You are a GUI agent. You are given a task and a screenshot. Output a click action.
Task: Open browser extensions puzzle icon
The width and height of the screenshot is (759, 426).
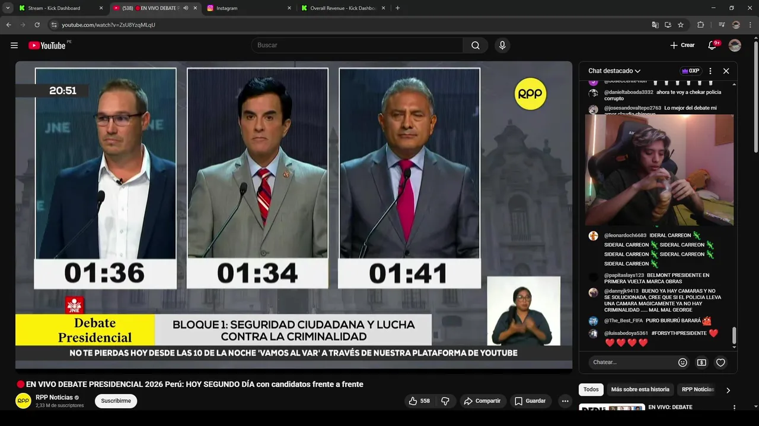coord(700,25)
